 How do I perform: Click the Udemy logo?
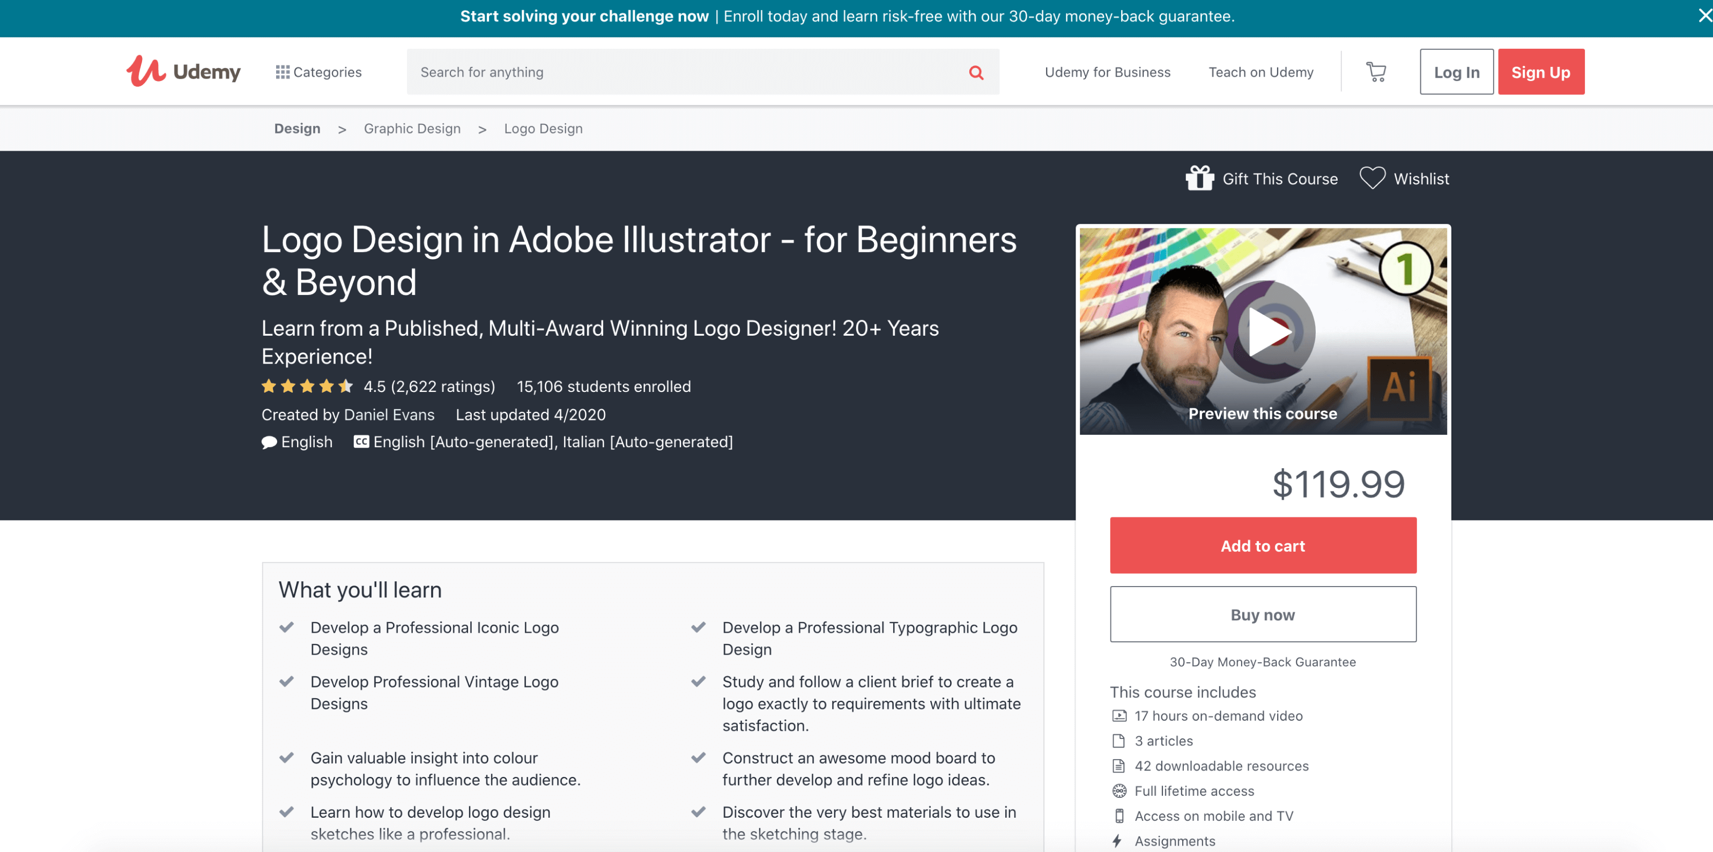[183, 71]
